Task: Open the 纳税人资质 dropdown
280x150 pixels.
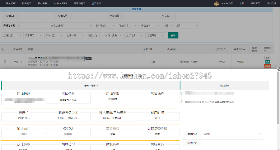Action: (x=113, y=35)
